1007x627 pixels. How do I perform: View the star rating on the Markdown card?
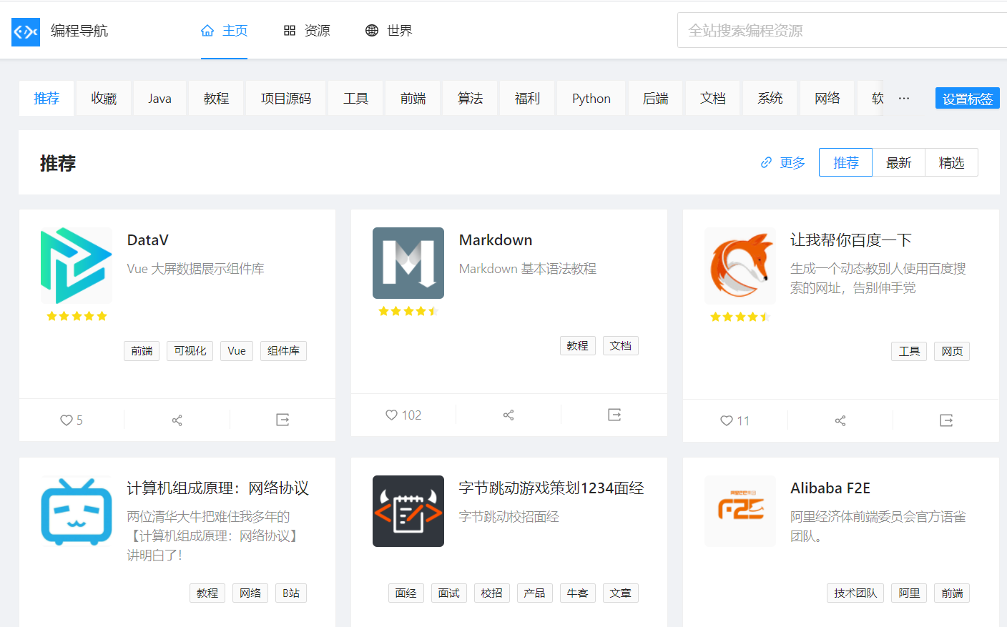[408, 310]
